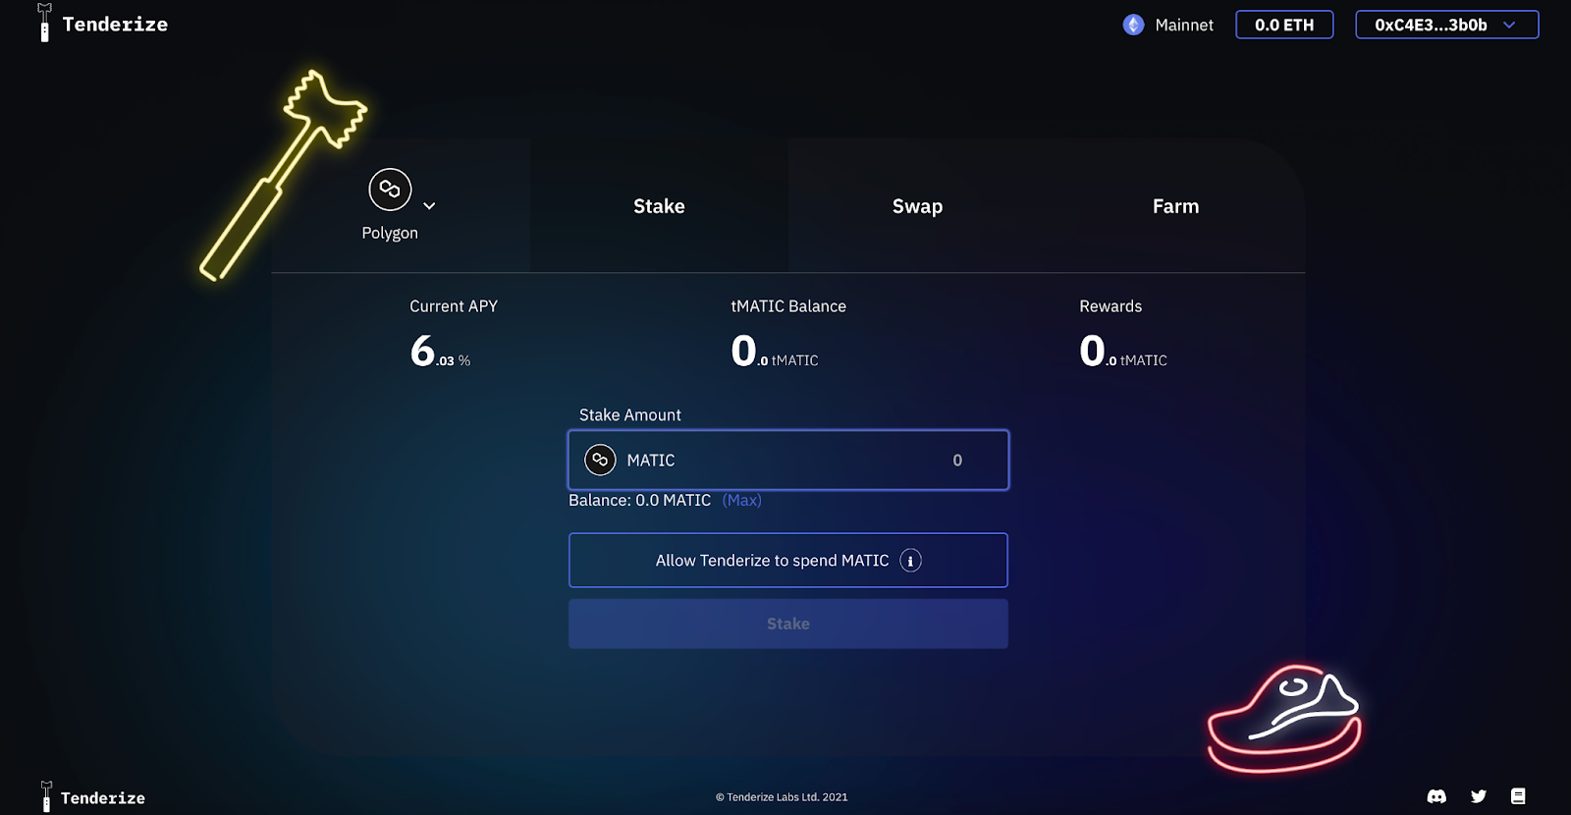Click the Stake submit button

pos(788,624)
